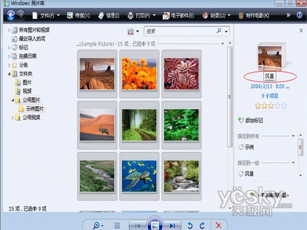Select the 分级 star item
The height and width of the screenshot is (230, 307).
point(23,65)
